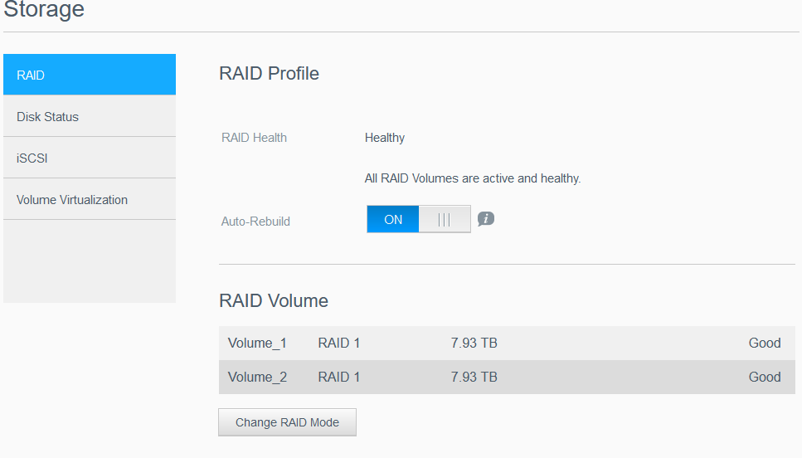Click the 'All RAID Volumes are active' message
The height and width of the screenshot is (458, 802).
pos(473,178)
